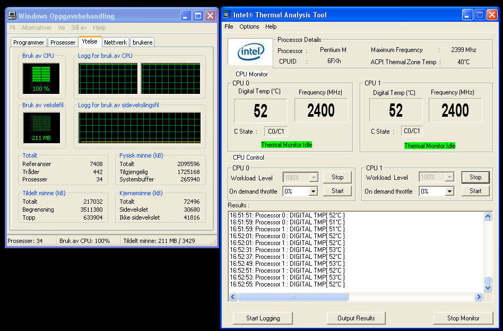This screenshot has height=331, width=503.
Task: Open the Alternativer menu in Task Manager
Action: (36, 28)
